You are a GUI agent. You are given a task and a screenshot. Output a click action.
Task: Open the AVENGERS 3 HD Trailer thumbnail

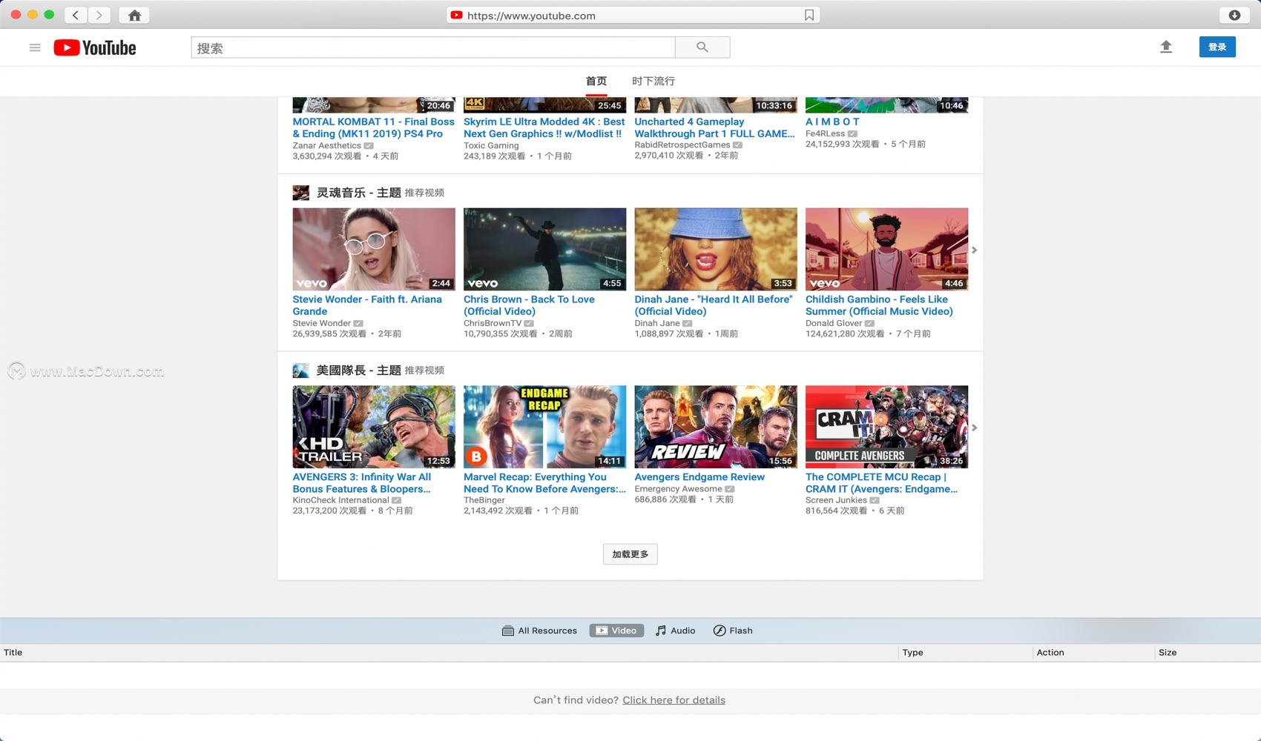pyautogui.click(x=374, y=427)
